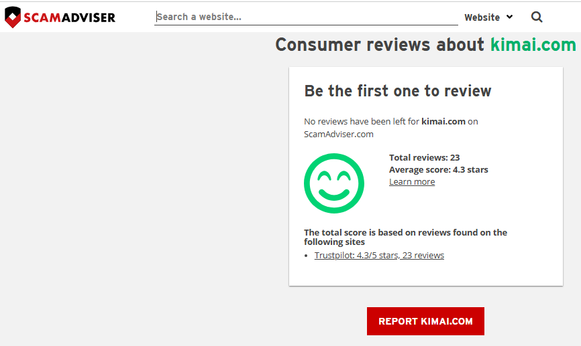This screenshot has height=346, width=581.
Task: Open the ScamAdviser logo home link
Action: pyautogui.click(x=60, y=17)
